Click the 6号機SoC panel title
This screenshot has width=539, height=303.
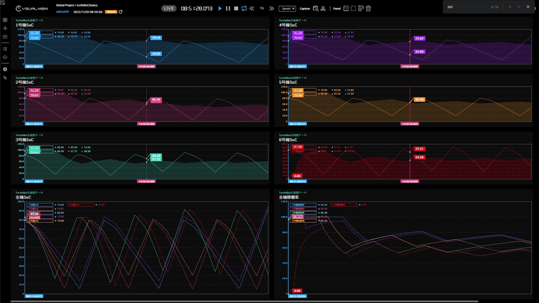[288, 140]
